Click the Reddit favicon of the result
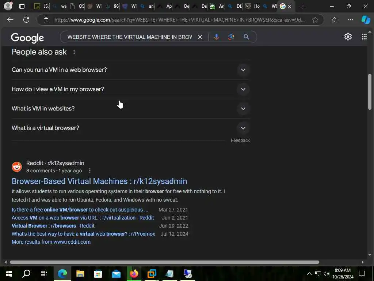The image size is (374, 281). pos(17,167)
